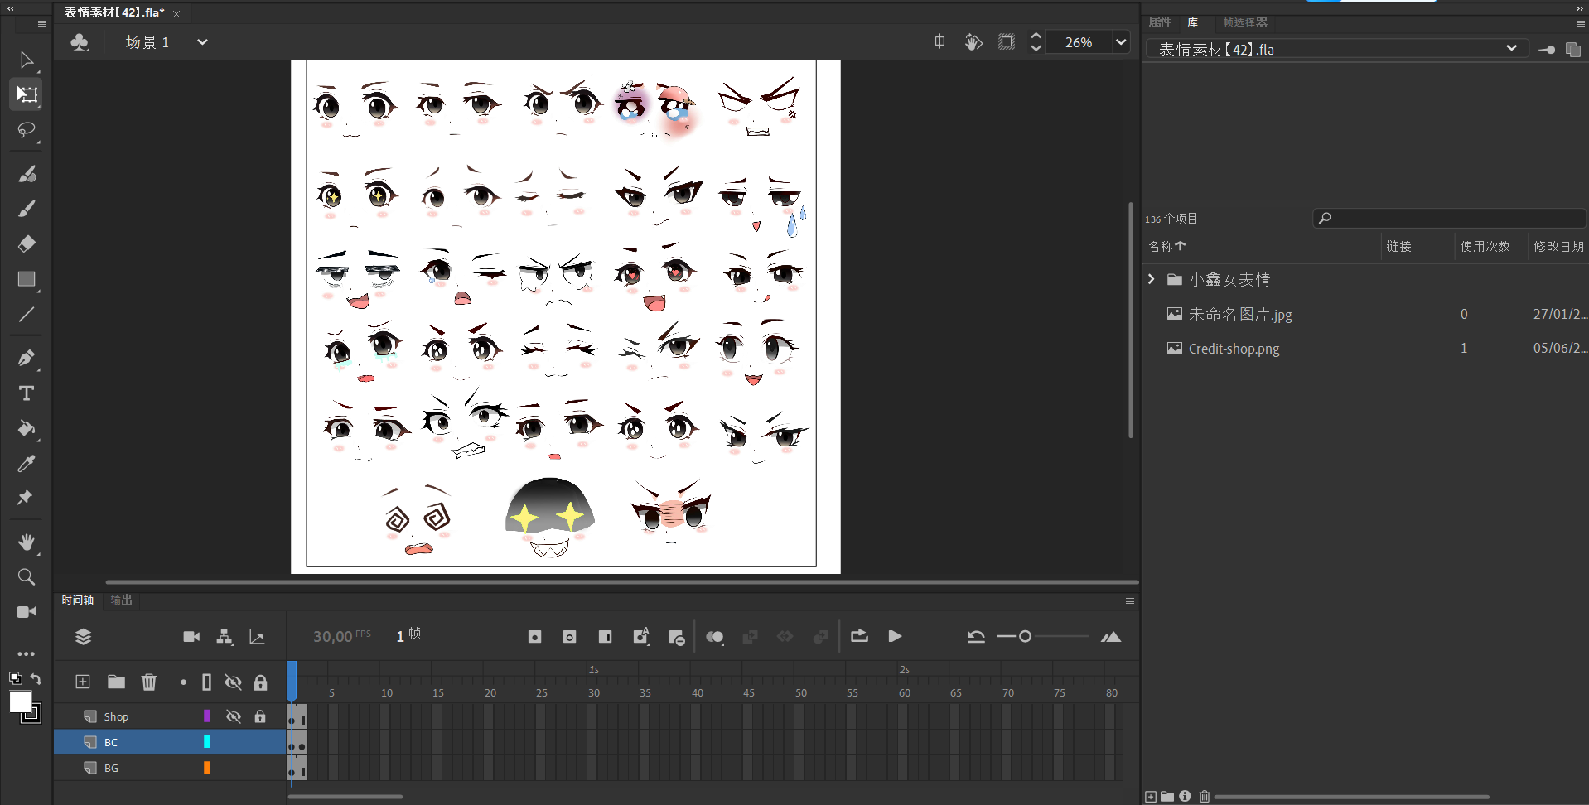Open the 场景 1 scene dropdown

tap(202, 42)
